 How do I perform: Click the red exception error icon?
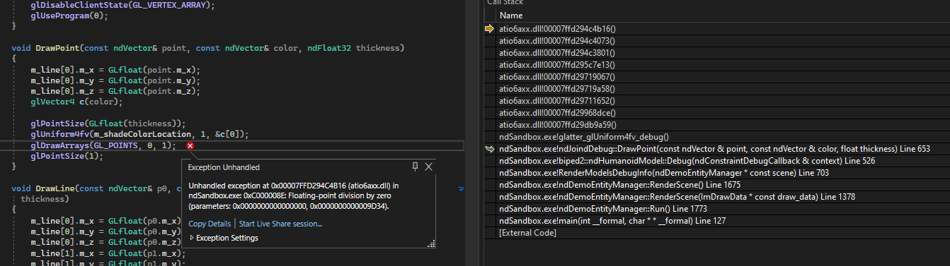(190, 146)
